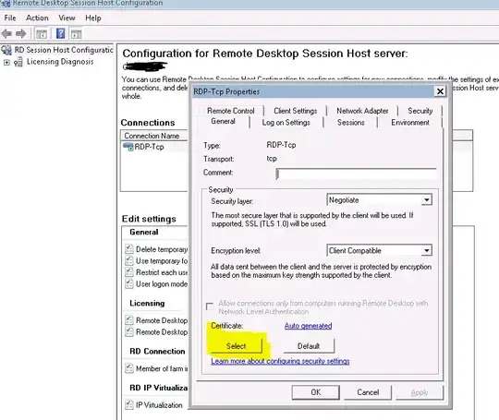Expand the Licensing Diagnosis tree node
Screen dimensions: 499x420
[x=6, y=63]
